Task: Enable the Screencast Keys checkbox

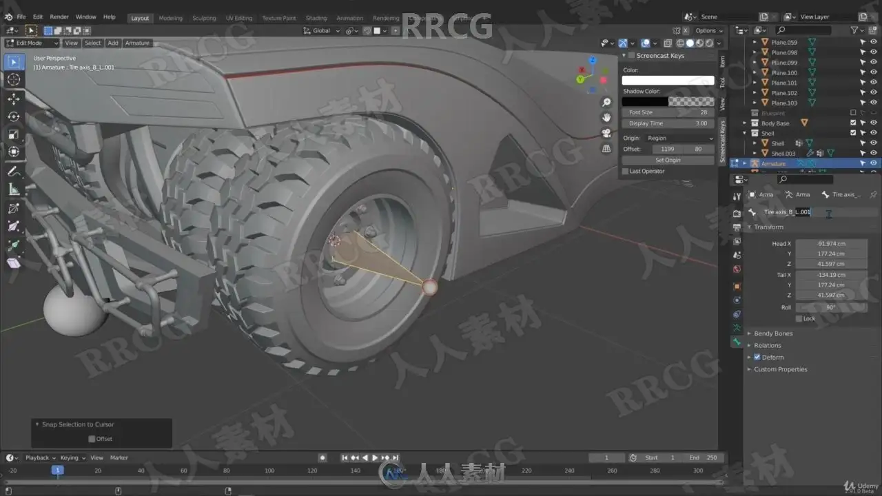Action: click(631, 56)
